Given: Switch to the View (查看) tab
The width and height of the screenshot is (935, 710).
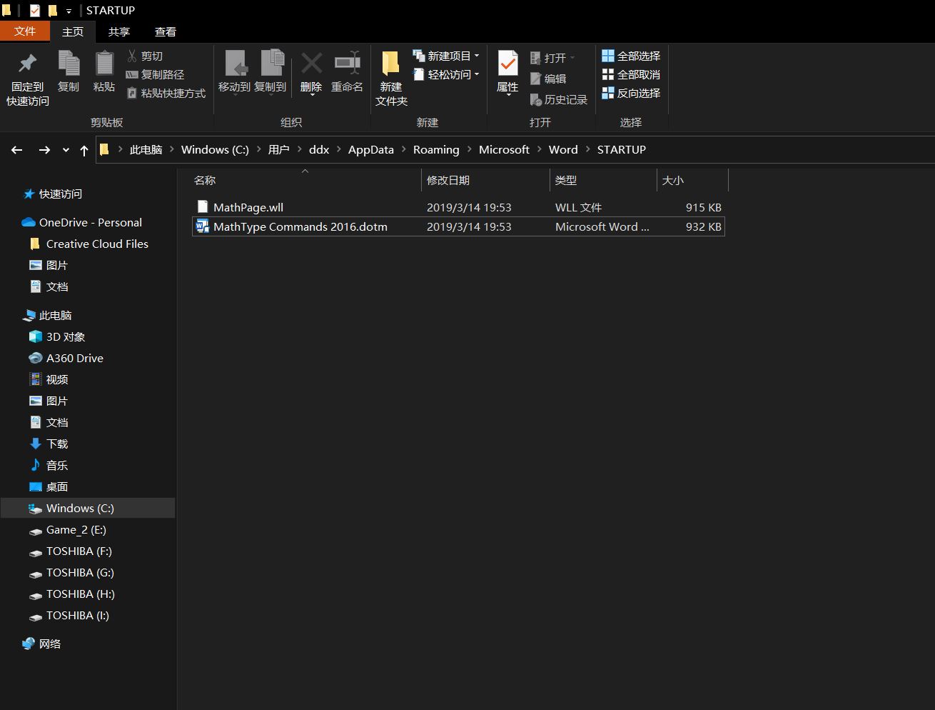Looking at the screenshot, I should 166,31.
